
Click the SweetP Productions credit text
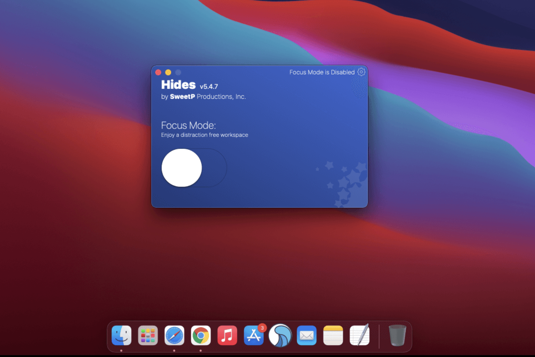203,96
